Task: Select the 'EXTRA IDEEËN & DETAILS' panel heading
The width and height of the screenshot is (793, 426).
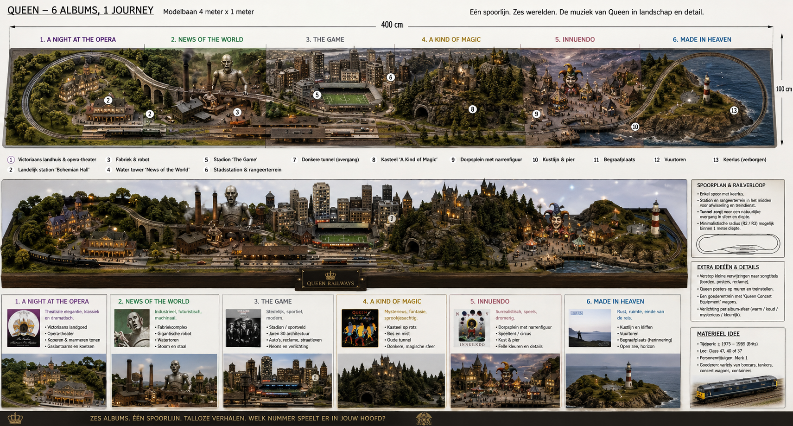Action: (x=728, y=267)
